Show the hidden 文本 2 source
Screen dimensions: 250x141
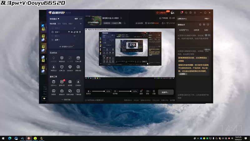(x=74, y=28)
